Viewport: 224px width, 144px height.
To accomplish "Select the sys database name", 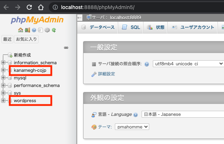I will coord(17,93).
